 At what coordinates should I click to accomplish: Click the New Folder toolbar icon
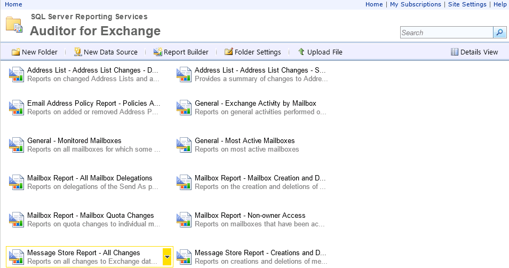click(15, 52)
